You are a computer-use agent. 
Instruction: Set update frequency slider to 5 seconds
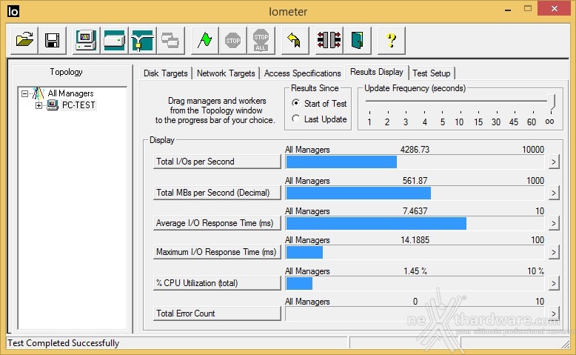click(x=442, y=122)
